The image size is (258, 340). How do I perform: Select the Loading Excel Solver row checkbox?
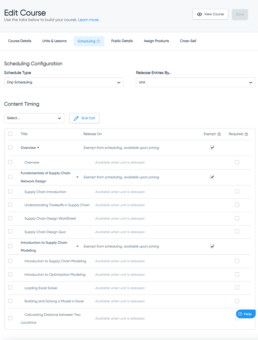pos(10,288)
